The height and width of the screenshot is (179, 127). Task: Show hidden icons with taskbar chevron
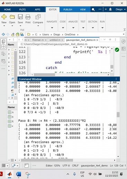coord(68,174)
